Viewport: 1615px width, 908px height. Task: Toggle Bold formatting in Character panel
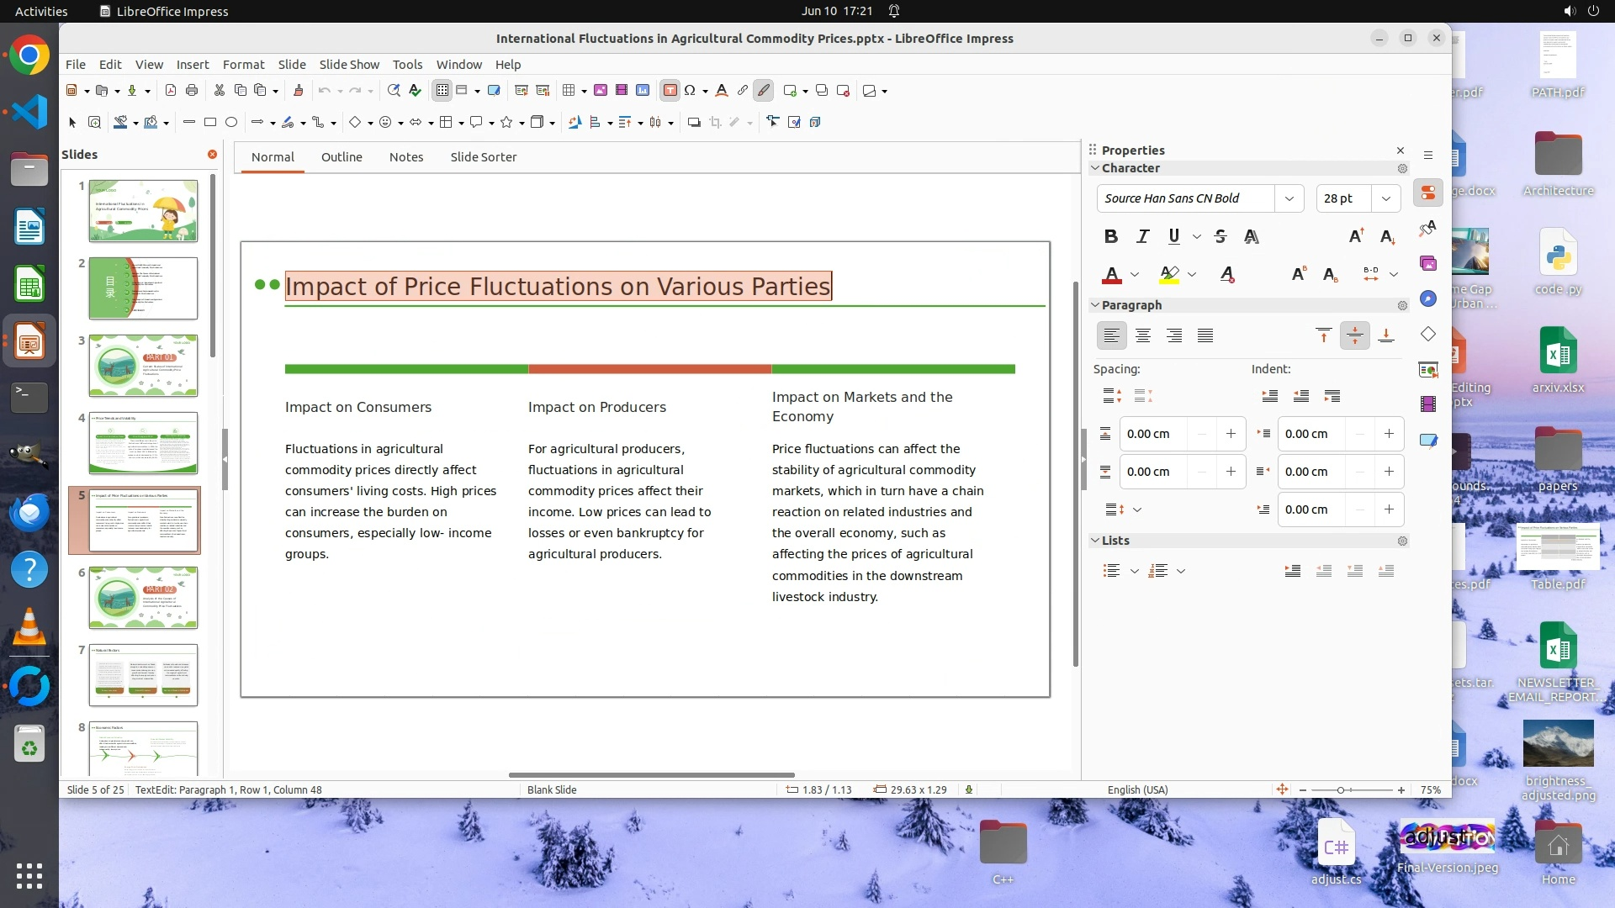pyautogui.click(x=1111, y=236)
